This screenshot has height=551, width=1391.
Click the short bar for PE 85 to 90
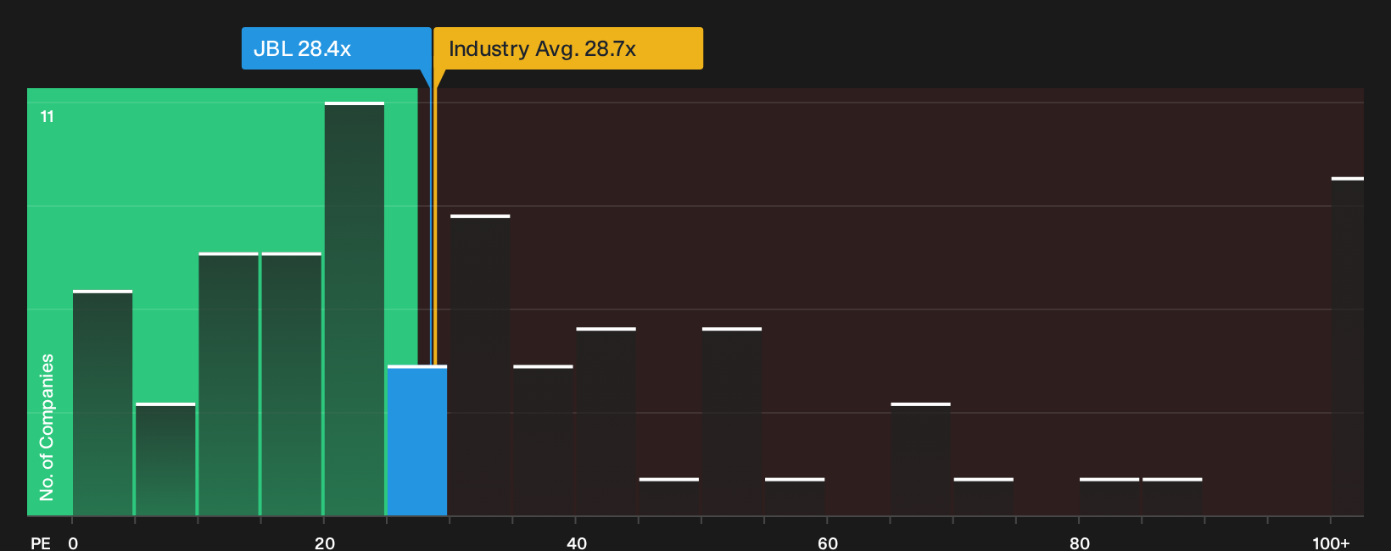[x=1172, y=497]
